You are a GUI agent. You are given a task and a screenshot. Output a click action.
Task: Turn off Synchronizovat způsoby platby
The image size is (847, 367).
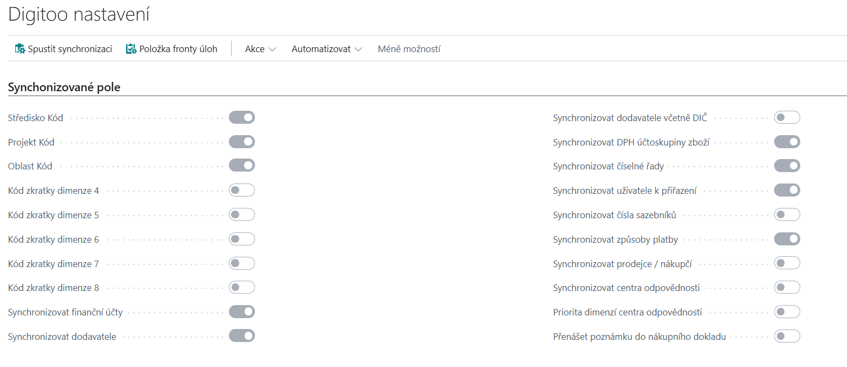787,239
